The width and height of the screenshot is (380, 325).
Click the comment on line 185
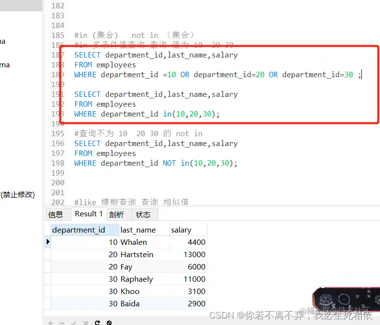tap(134, 35)
